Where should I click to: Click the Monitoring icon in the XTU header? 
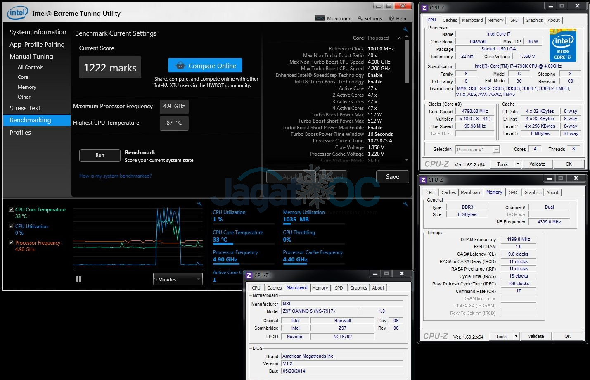(320, 18)
